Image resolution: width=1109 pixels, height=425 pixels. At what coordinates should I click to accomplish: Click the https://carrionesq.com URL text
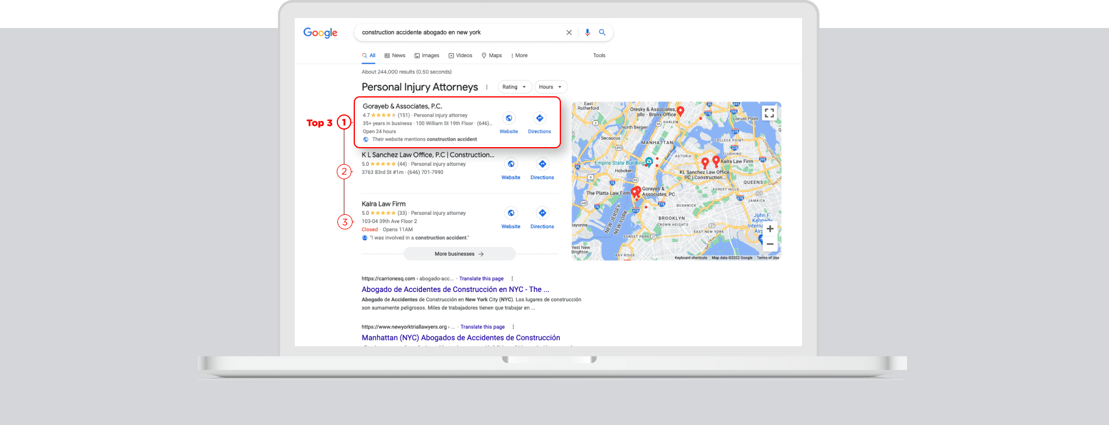tap(388, 278)
